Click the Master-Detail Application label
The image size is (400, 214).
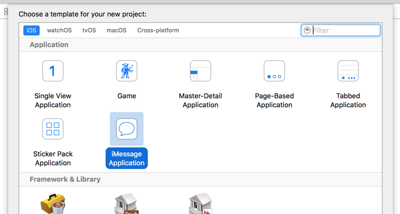point(201,100)
